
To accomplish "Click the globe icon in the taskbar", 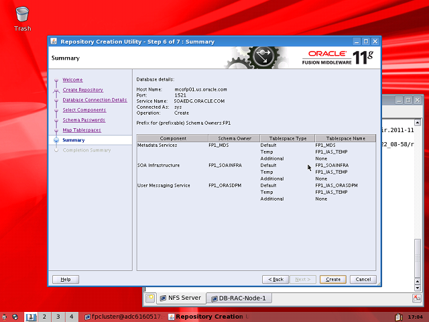I will tap(15, 317).
